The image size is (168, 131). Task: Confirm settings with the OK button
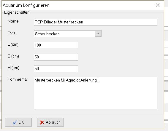click(x=18, y=122)
